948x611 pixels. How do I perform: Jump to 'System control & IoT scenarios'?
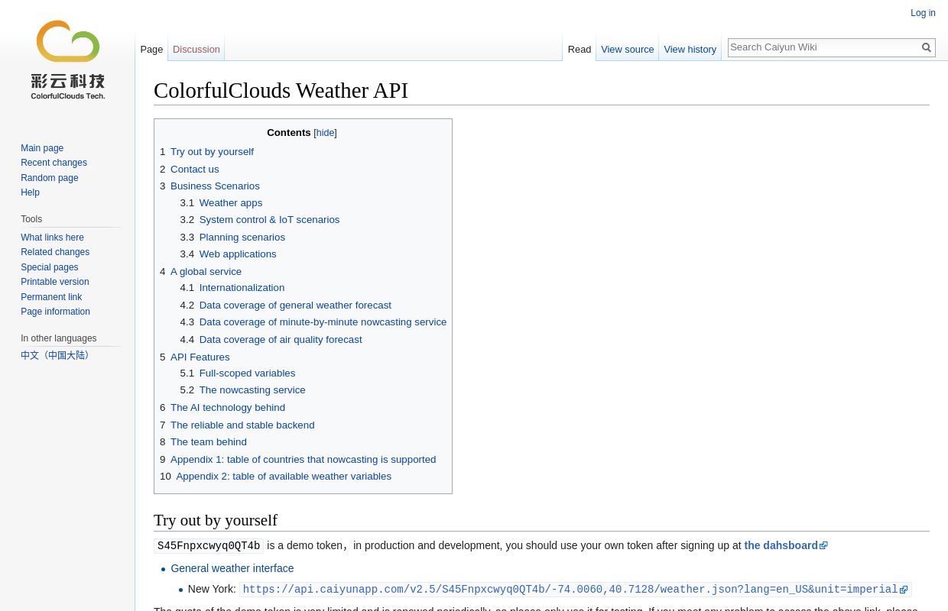[269, 220]
